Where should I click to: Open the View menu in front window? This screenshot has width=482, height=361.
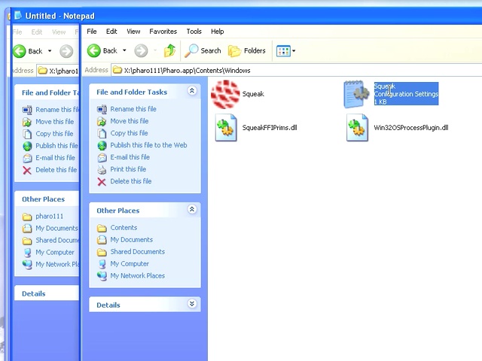(133, 32)
